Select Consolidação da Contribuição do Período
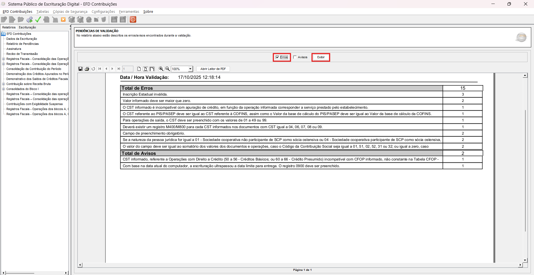Screen dimensions: 534x275 pyautogui.click(x=34, y=69)
